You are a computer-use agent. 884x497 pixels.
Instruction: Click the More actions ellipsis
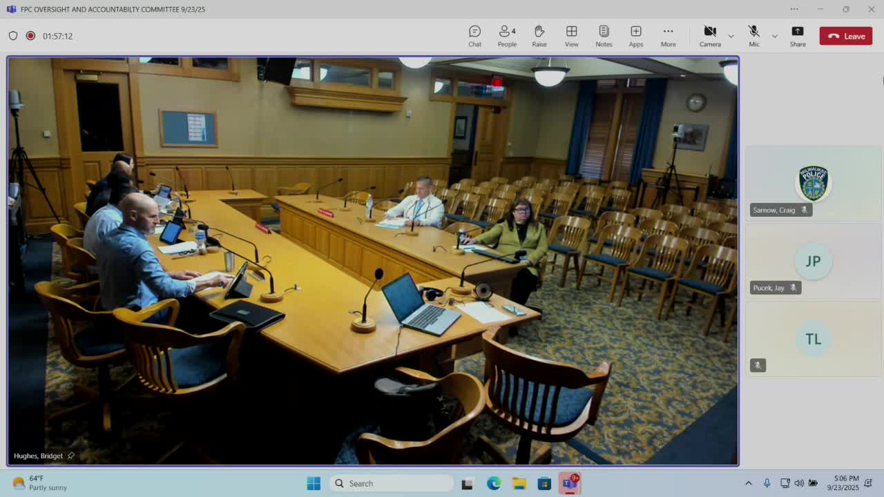click(668, 36)
